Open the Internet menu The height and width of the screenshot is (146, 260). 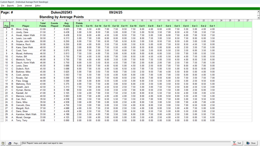[28, 6]
